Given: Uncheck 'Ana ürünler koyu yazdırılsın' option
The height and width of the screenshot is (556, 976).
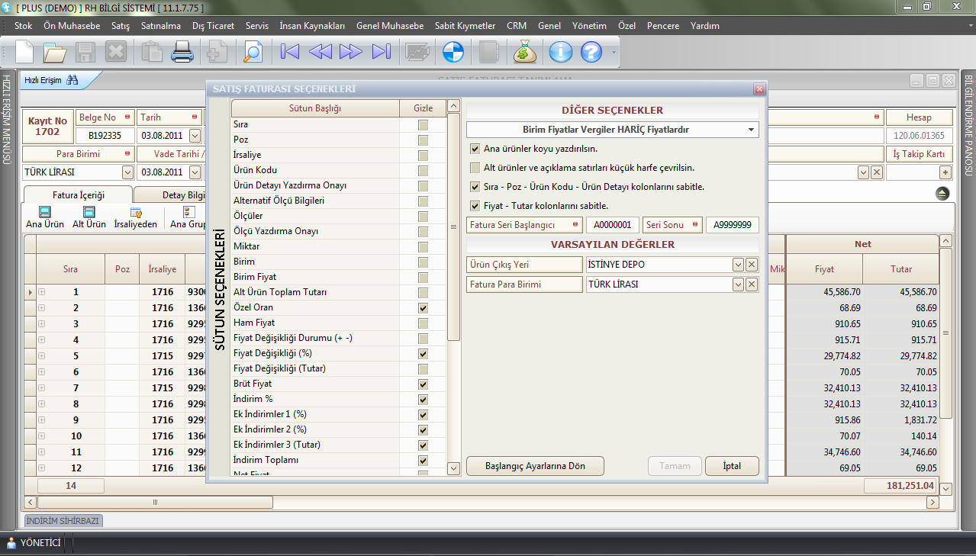Looking at the screenshot, I should coord(475,149).
